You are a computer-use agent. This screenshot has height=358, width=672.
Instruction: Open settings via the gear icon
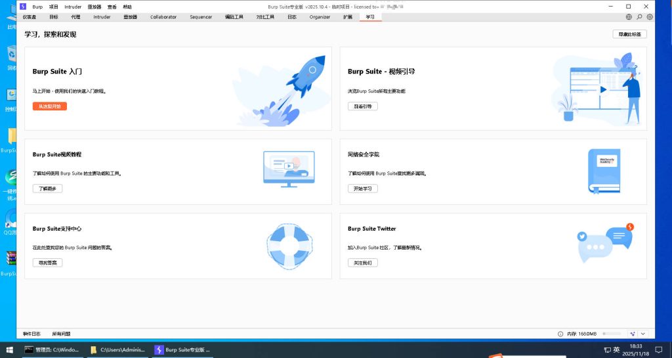pos(650,17)
